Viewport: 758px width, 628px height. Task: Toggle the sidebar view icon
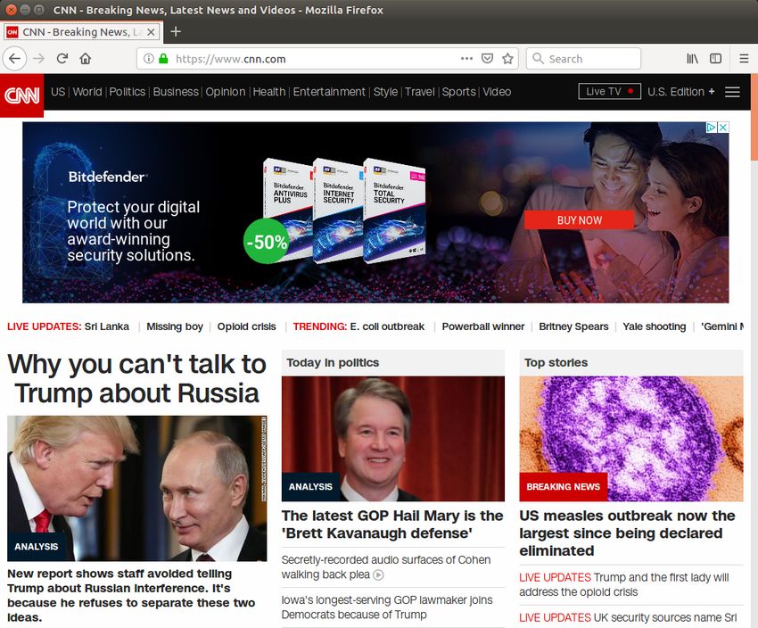(715, 59)
